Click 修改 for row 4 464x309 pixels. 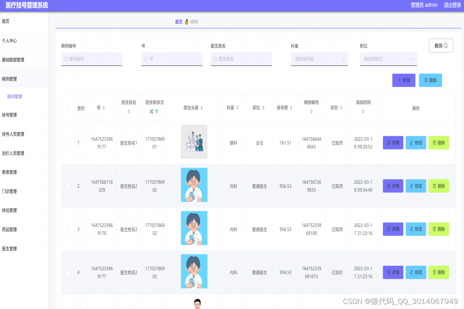pyautogui.click(x=416, y=272)
